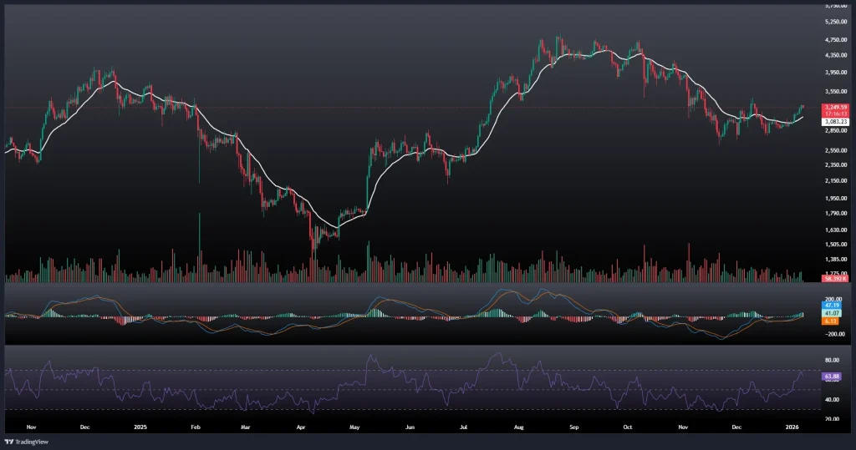Click the 2025 year marker on time axis
The image size is (856, 450).
click(140, 426)
